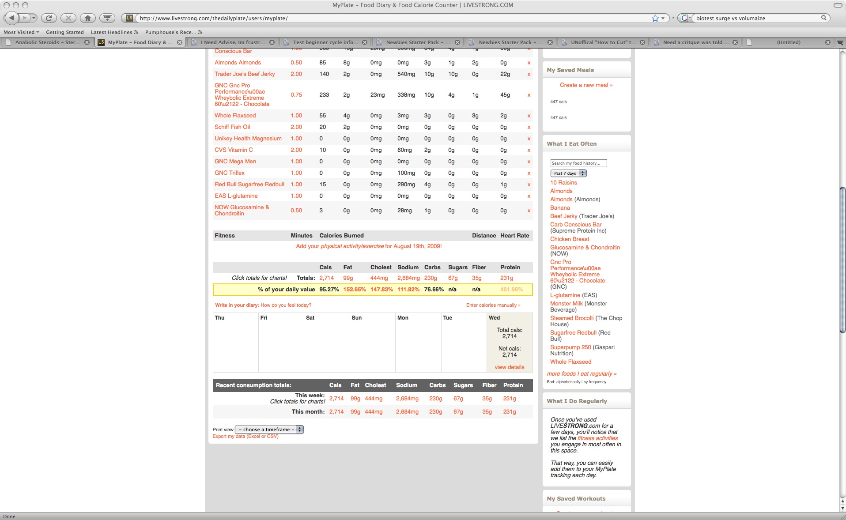The width and height of the screenshot is (846, 520).
Task: Open the Latest Headlines feed bookmark
Action: [114, 32]
